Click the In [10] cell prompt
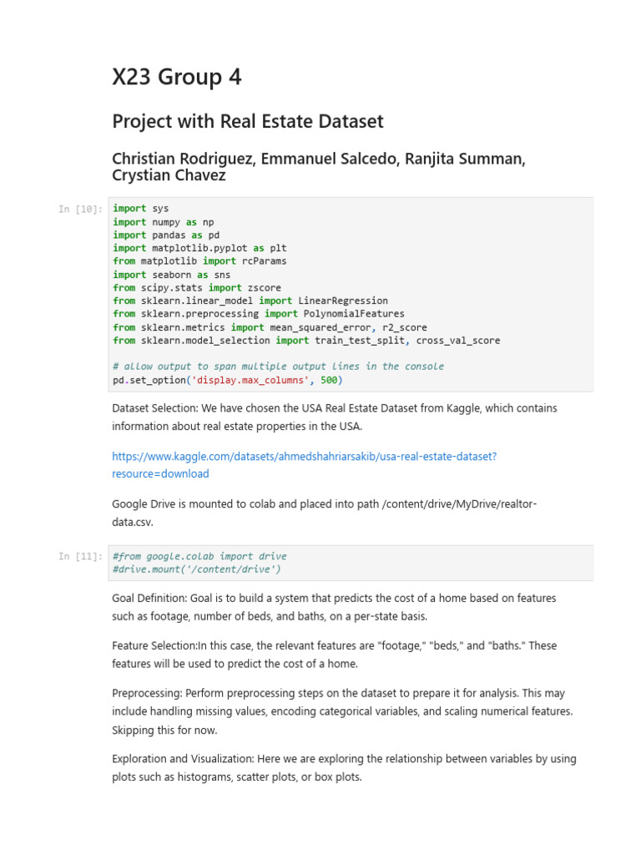 (x=81, y=210)
